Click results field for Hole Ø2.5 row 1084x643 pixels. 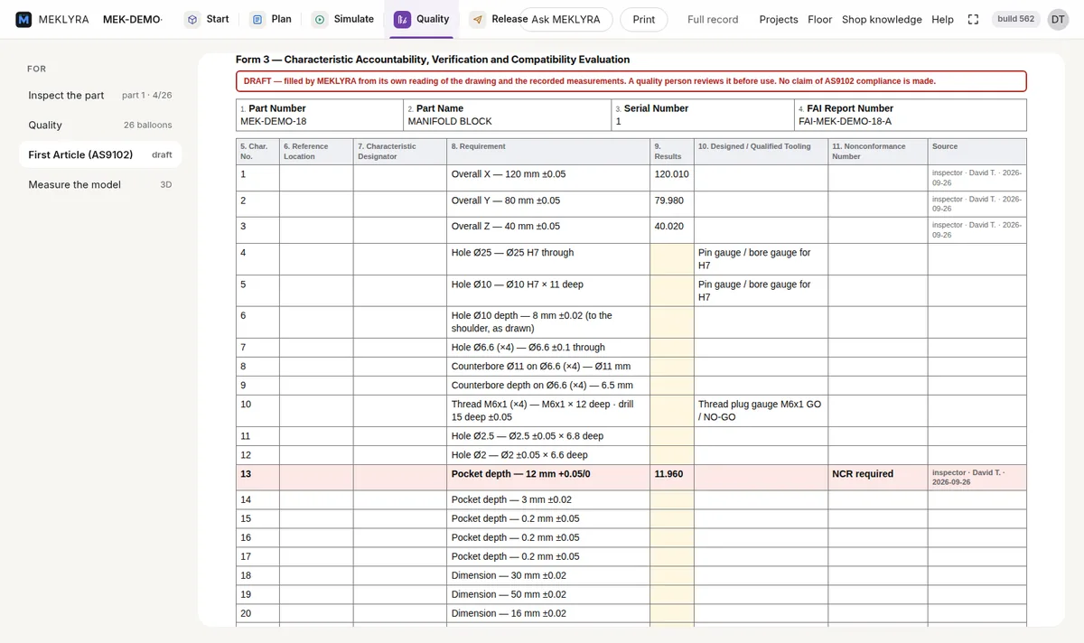(x=672, y=436)
